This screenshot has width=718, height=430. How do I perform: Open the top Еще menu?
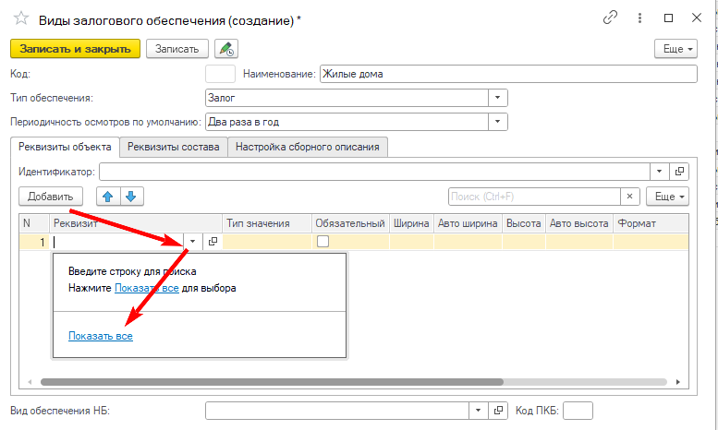[676, 49]
